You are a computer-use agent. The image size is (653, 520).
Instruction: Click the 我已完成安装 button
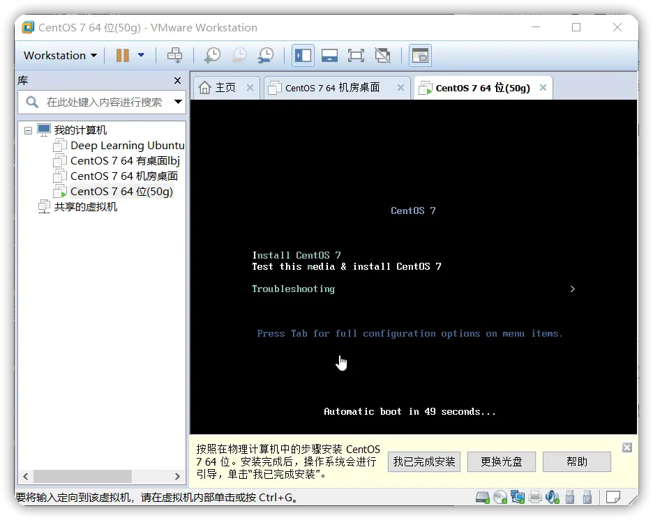[424, 461]
